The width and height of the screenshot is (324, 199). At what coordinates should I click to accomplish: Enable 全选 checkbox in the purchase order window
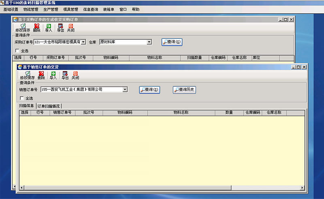(x=17, y=51)
